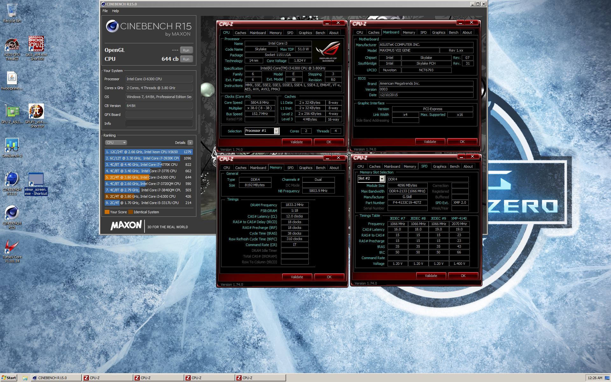Switch to Bench tab in Mainboard CPU-Z window
The height and width of the screenshot is (382, 611).
tap(453, 32)
